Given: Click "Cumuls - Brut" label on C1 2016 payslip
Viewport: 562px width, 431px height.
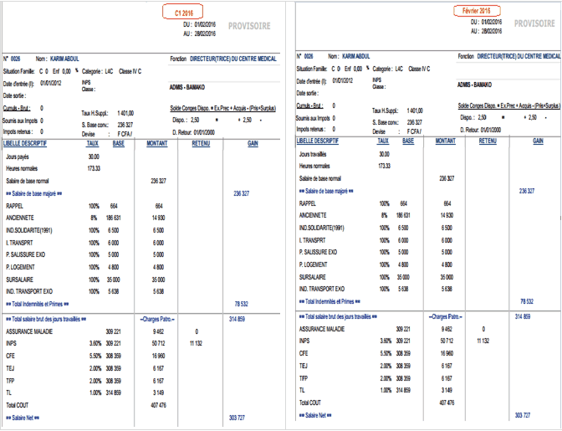Looking at the screenshot, I should pyautogui.click(x=17, y=108).
